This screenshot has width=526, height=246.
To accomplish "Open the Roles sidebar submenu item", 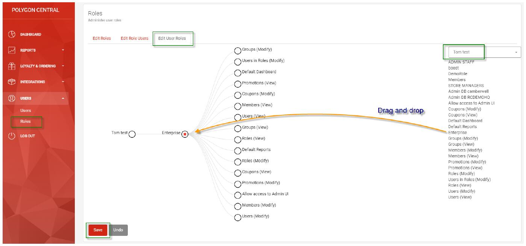I will click(26, 121).
